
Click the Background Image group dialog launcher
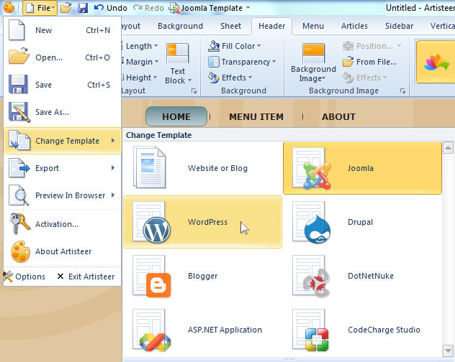(402, 91)
